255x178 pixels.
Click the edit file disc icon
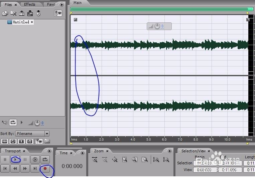[38, 13]
